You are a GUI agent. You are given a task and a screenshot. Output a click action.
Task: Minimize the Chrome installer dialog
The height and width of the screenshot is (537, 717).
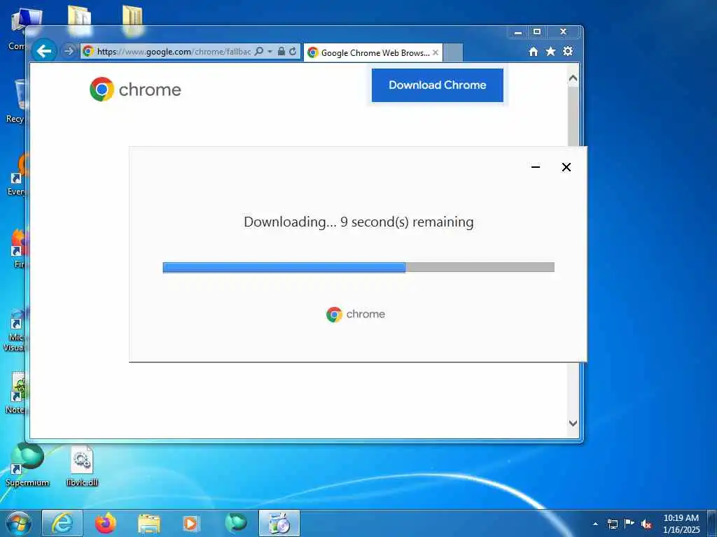click(x=536, y=167)
